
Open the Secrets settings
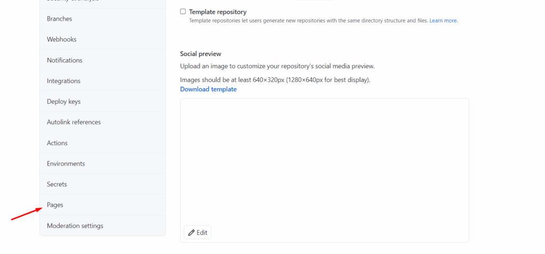[103, 184]
